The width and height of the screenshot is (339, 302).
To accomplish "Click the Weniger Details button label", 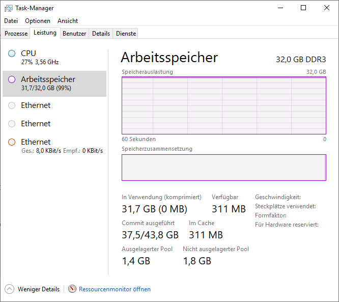I will (x=39, y=289).
